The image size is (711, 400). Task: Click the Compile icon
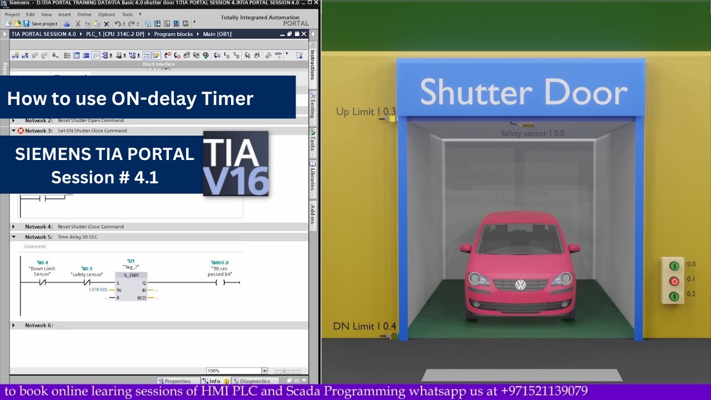(147, 23)
